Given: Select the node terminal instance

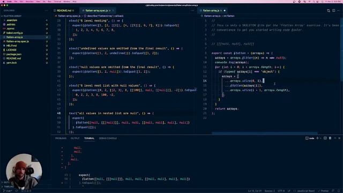Looking at the screenshot, I should pyautogui.click(x=310, y=138).
